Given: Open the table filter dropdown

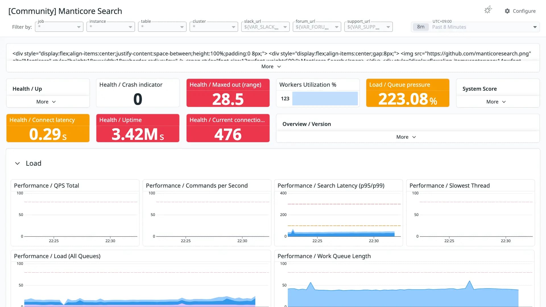Looking at the screenshot, I should [x=162, y=27].
